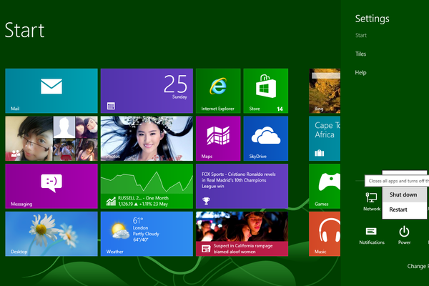Viewport: 429px width, 286px height.
Task: Open the Travel tile showing Cape Town Africa
Action: coord(325,139)
